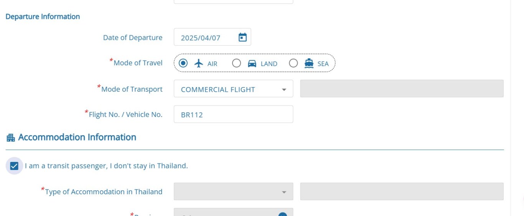524x216 pixels.
Task: Click the blue circular icon in Province field
Action: coord(283,214)
